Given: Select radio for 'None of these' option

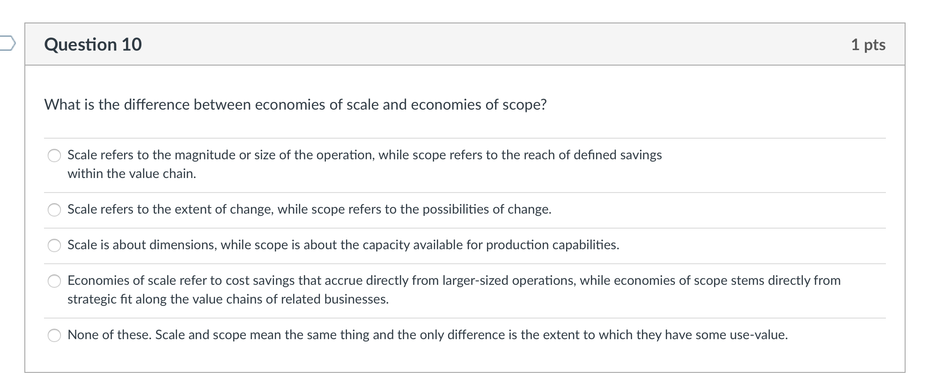Looking at the screenshot, I should pos(54,335).
